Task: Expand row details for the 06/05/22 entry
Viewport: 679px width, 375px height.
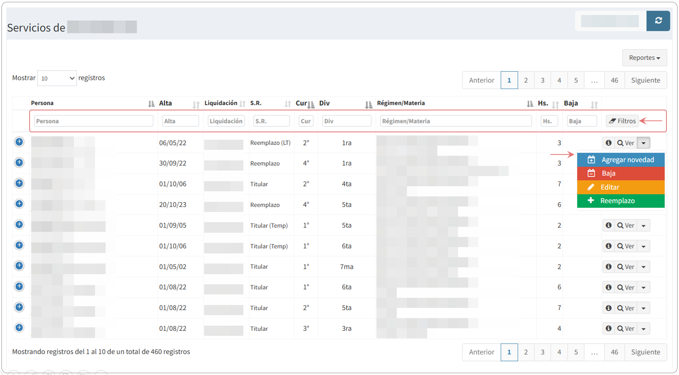Action: click(x=19, y=142)
